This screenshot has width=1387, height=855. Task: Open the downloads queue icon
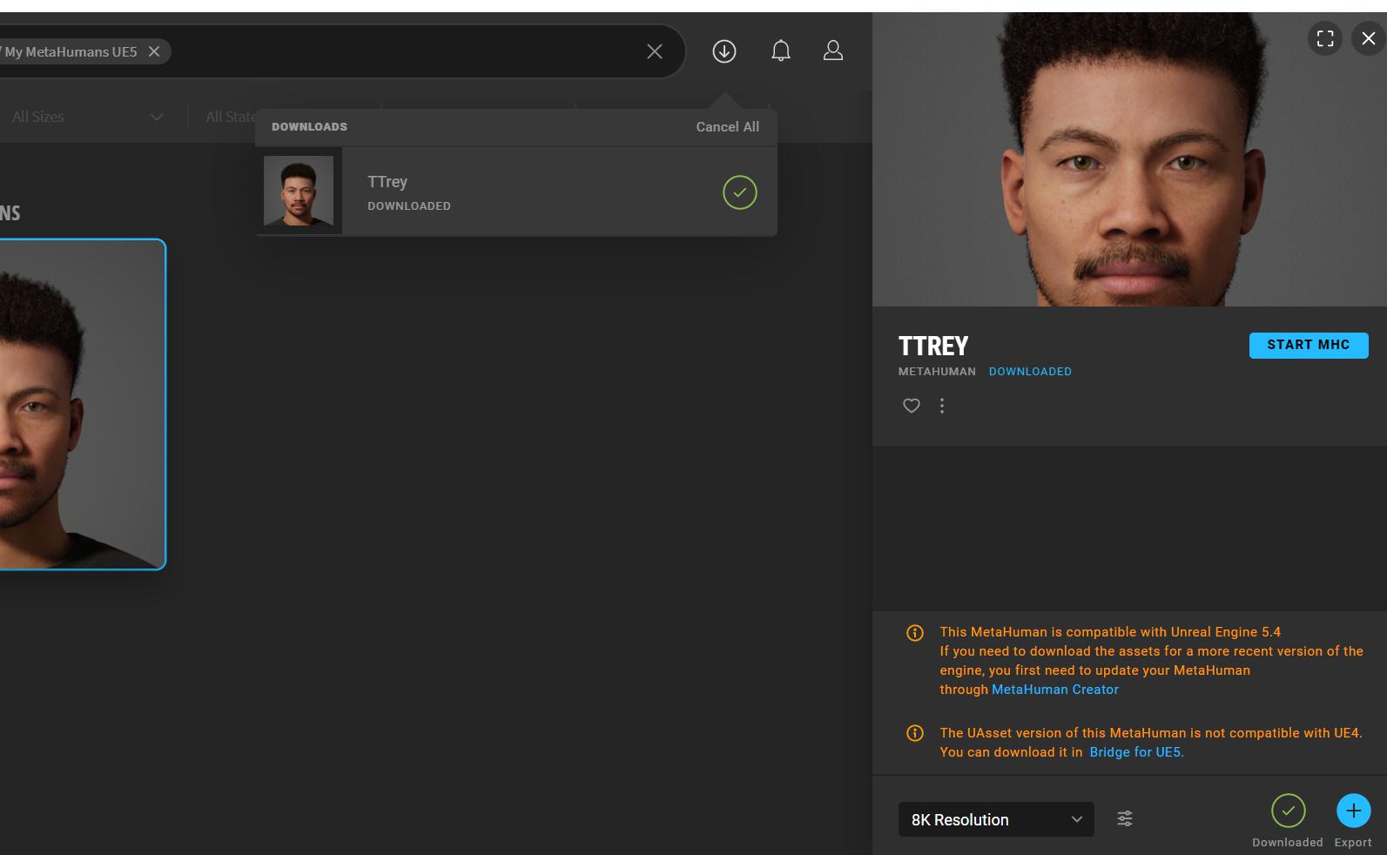[x=724, y=51]
